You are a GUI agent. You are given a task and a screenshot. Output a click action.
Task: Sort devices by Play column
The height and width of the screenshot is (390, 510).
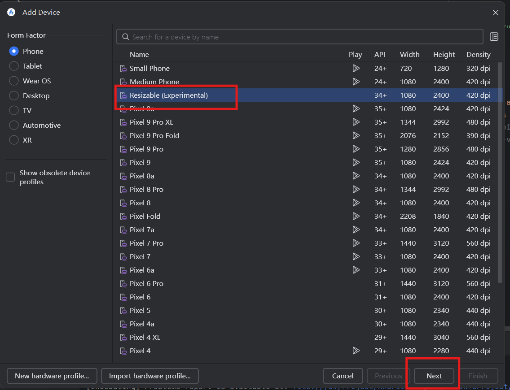355,55
